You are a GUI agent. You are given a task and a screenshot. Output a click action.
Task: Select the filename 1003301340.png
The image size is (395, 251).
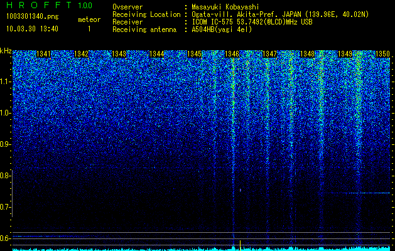click(x=33, y=17)
